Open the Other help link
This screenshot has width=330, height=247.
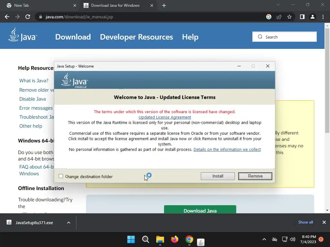(31, 126)
